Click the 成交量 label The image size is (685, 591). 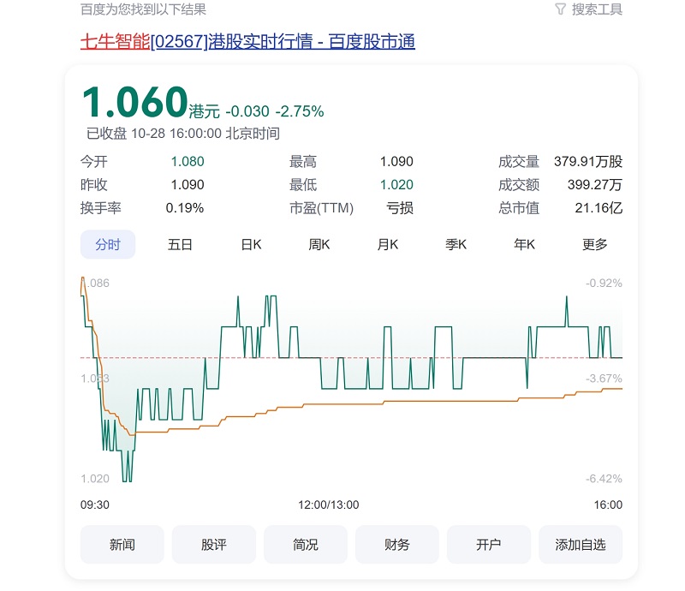tap(519, 162)
